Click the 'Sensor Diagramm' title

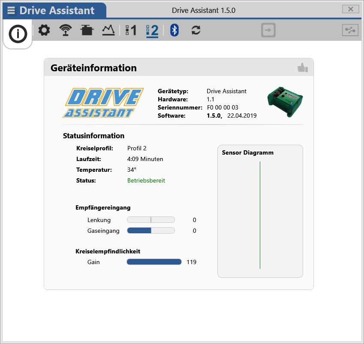click(x=248, y=152)
